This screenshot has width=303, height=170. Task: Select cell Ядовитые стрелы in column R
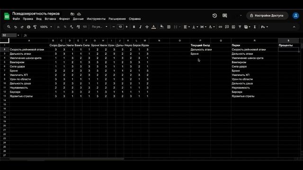tap(255, 96)
